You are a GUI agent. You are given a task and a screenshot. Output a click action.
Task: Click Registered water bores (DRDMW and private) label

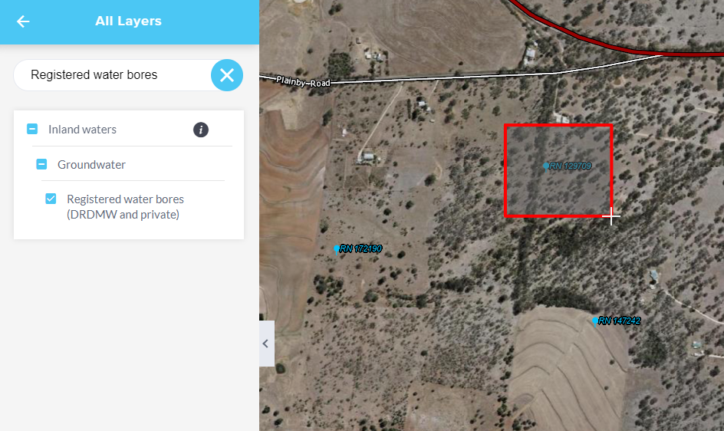pyautogui.click(x=125, y=206)
